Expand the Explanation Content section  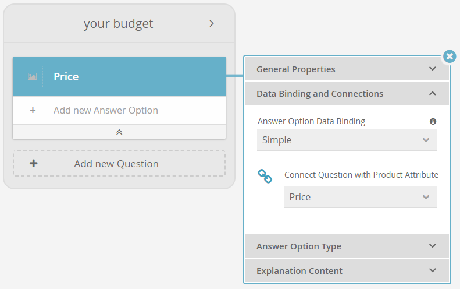347,270
